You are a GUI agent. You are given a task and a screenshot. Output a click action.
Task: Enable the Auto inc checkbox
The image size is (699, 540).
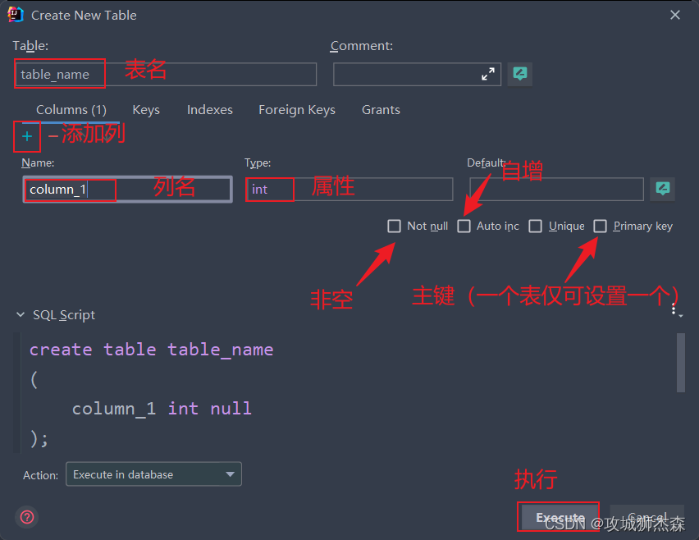pyautogui.click(x=464, y=226)
